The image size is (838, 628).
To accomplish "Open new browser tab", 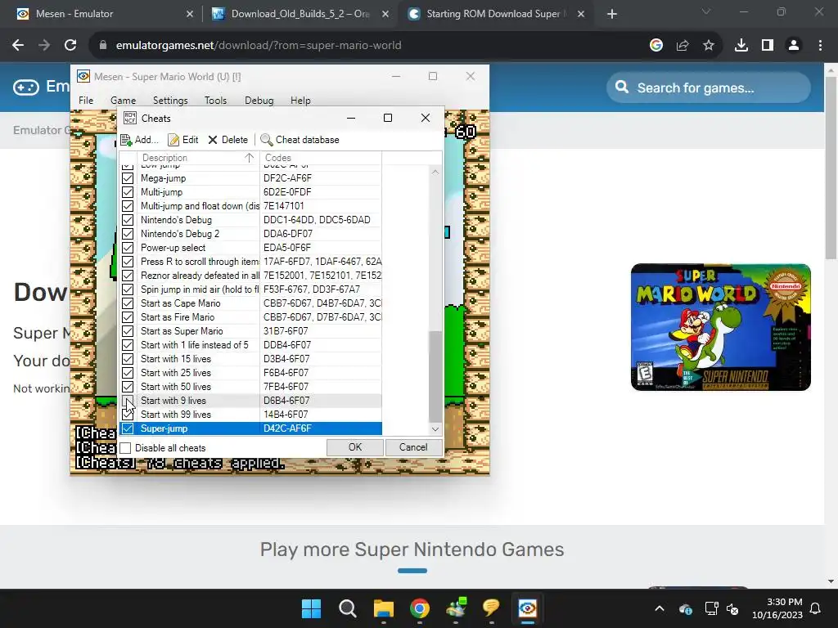I will [612, 15].
